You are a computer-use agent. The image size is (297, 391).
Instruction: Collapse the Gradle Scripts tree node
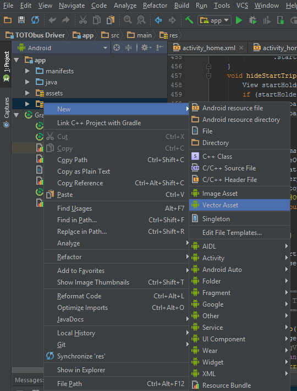point(16,115)
